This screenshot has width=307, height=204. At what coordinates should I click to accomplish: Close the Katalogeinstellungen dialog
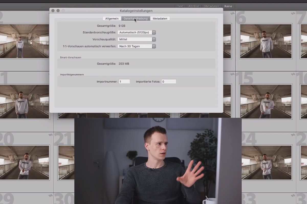point(53,11)
